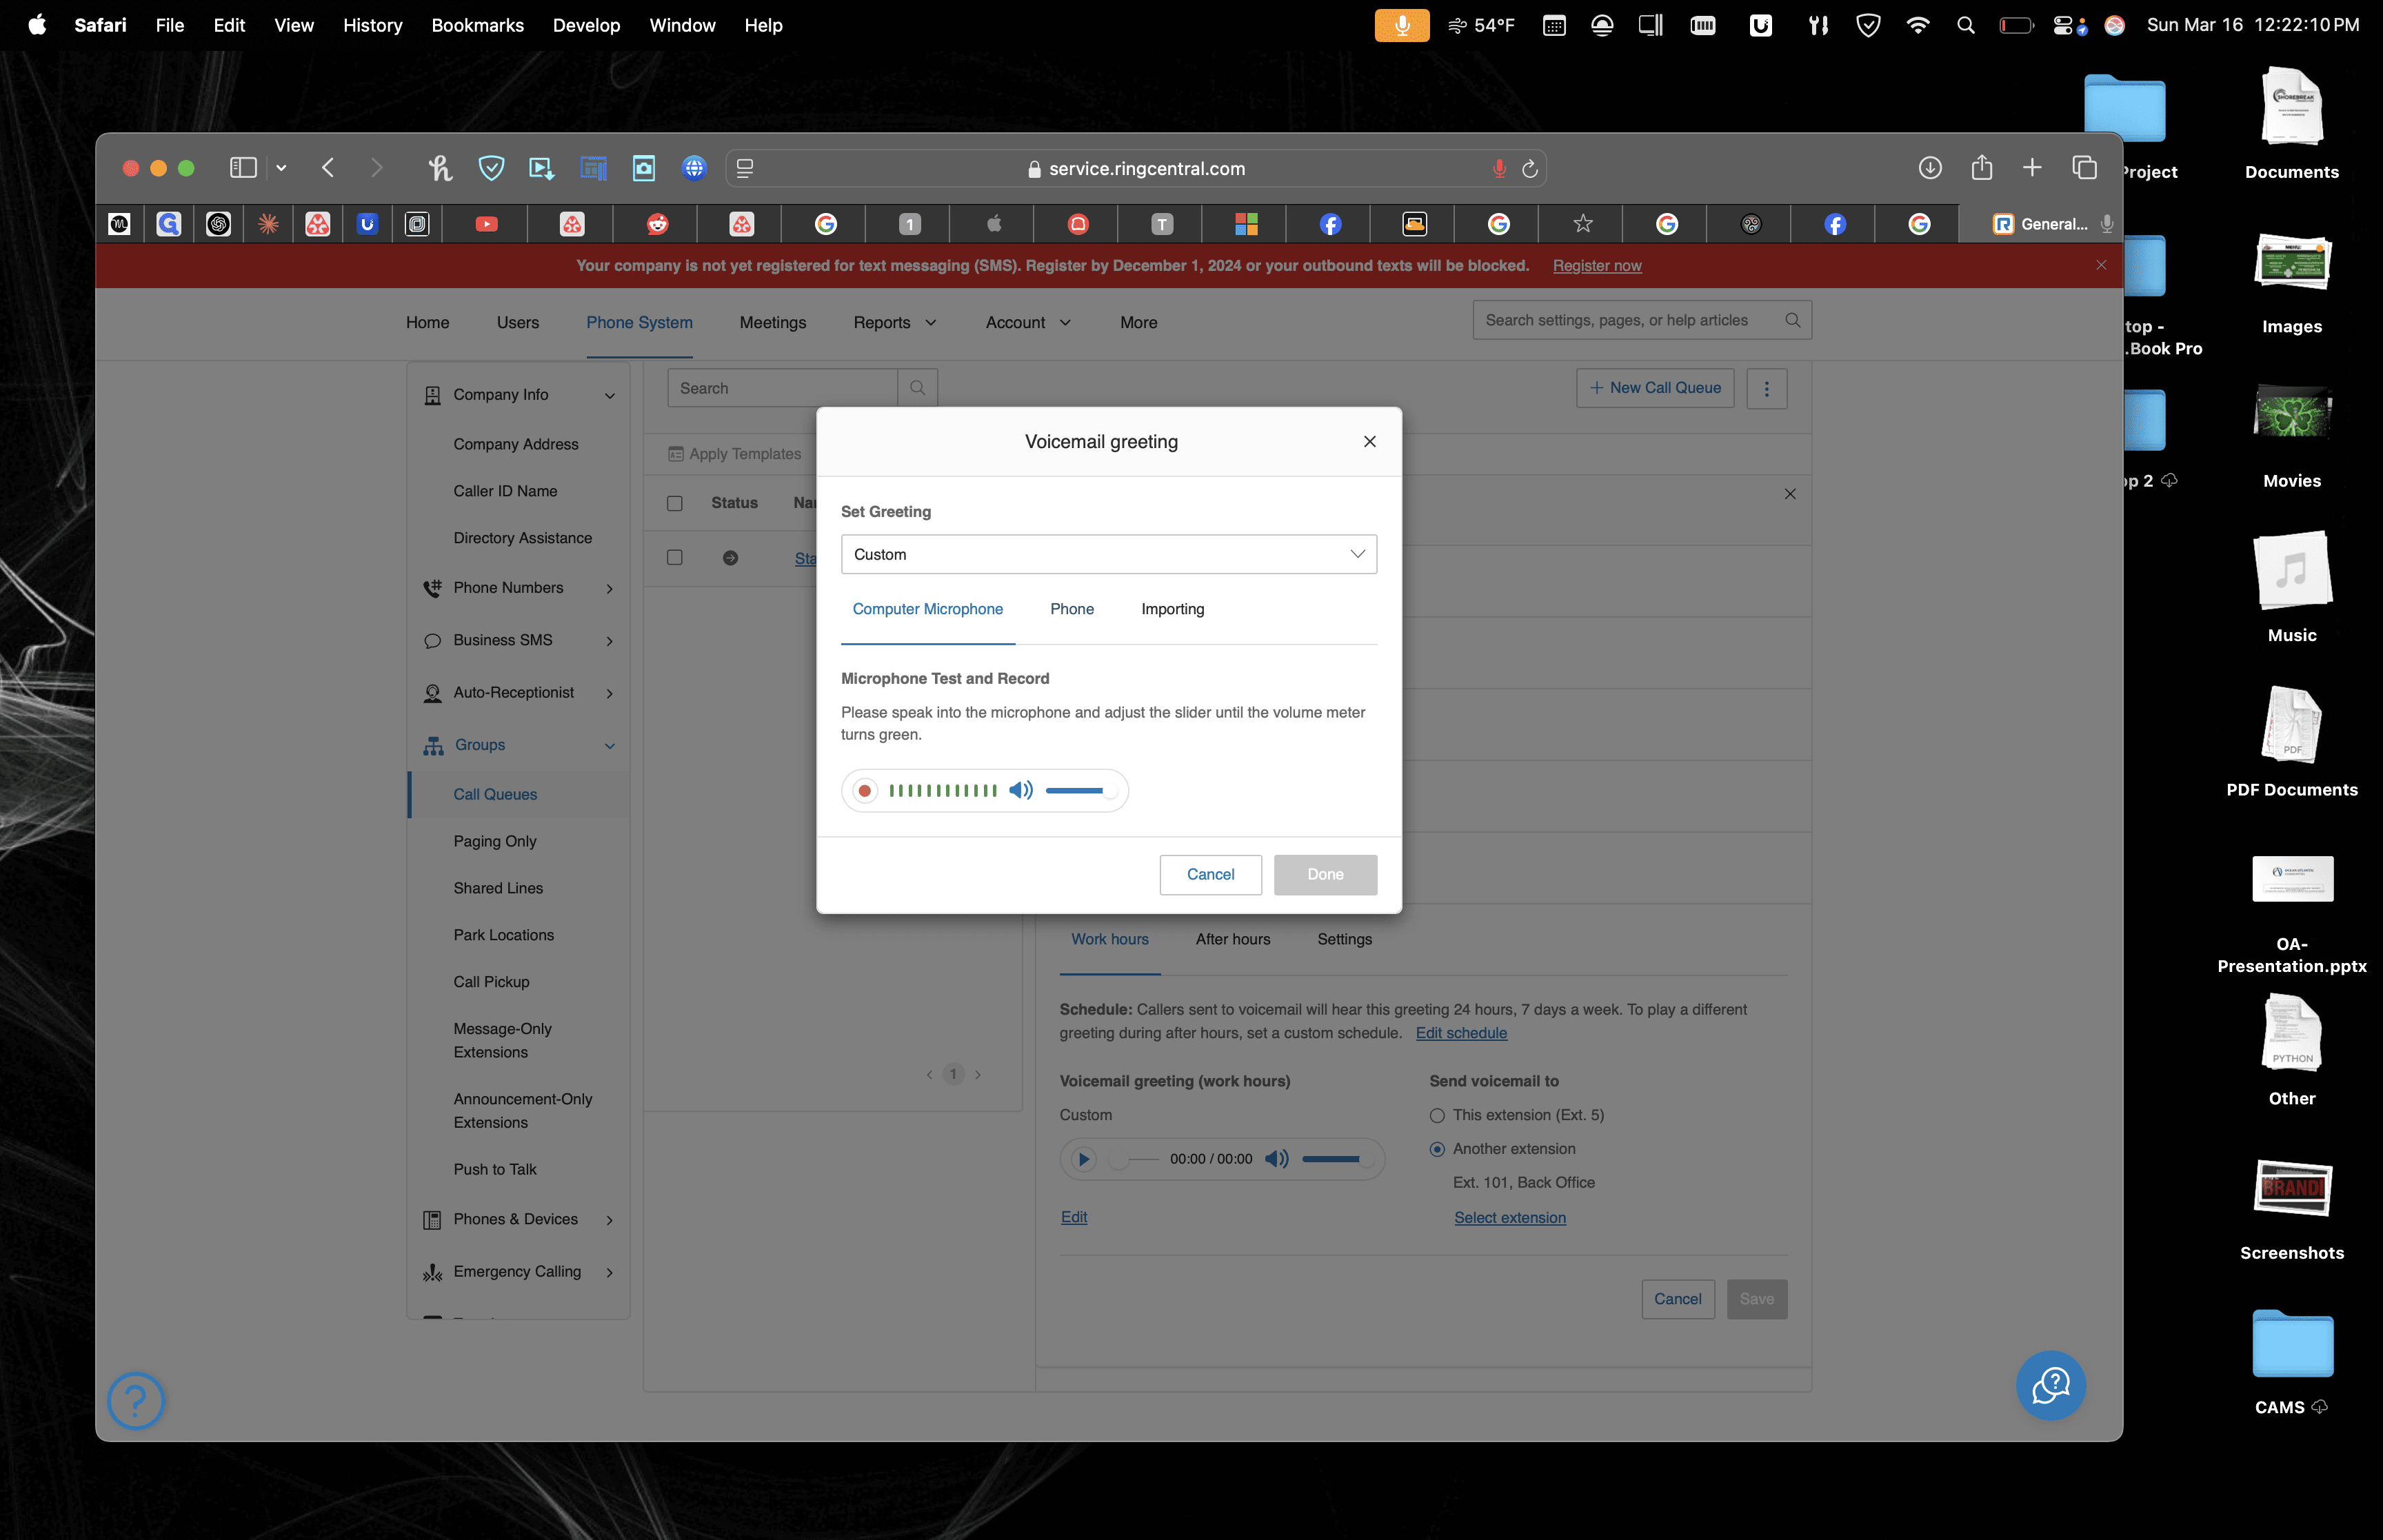The width and height of the screenshot is (2383, 1540).
Task: Click the call queue search magnifier icon
Action: coord(917,388)
